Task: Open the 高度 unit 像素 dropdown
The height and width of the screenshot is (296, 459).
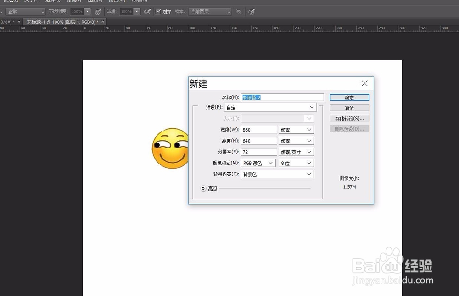Action: point(296,141)
